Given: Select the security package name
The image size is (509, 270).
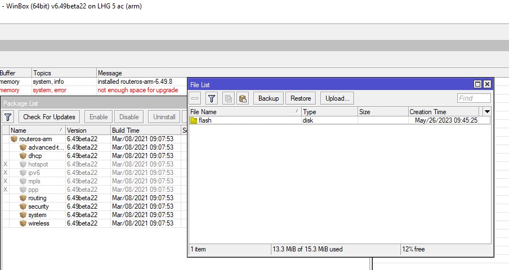Looking at the screenshot, I should [x=38, y=206].
